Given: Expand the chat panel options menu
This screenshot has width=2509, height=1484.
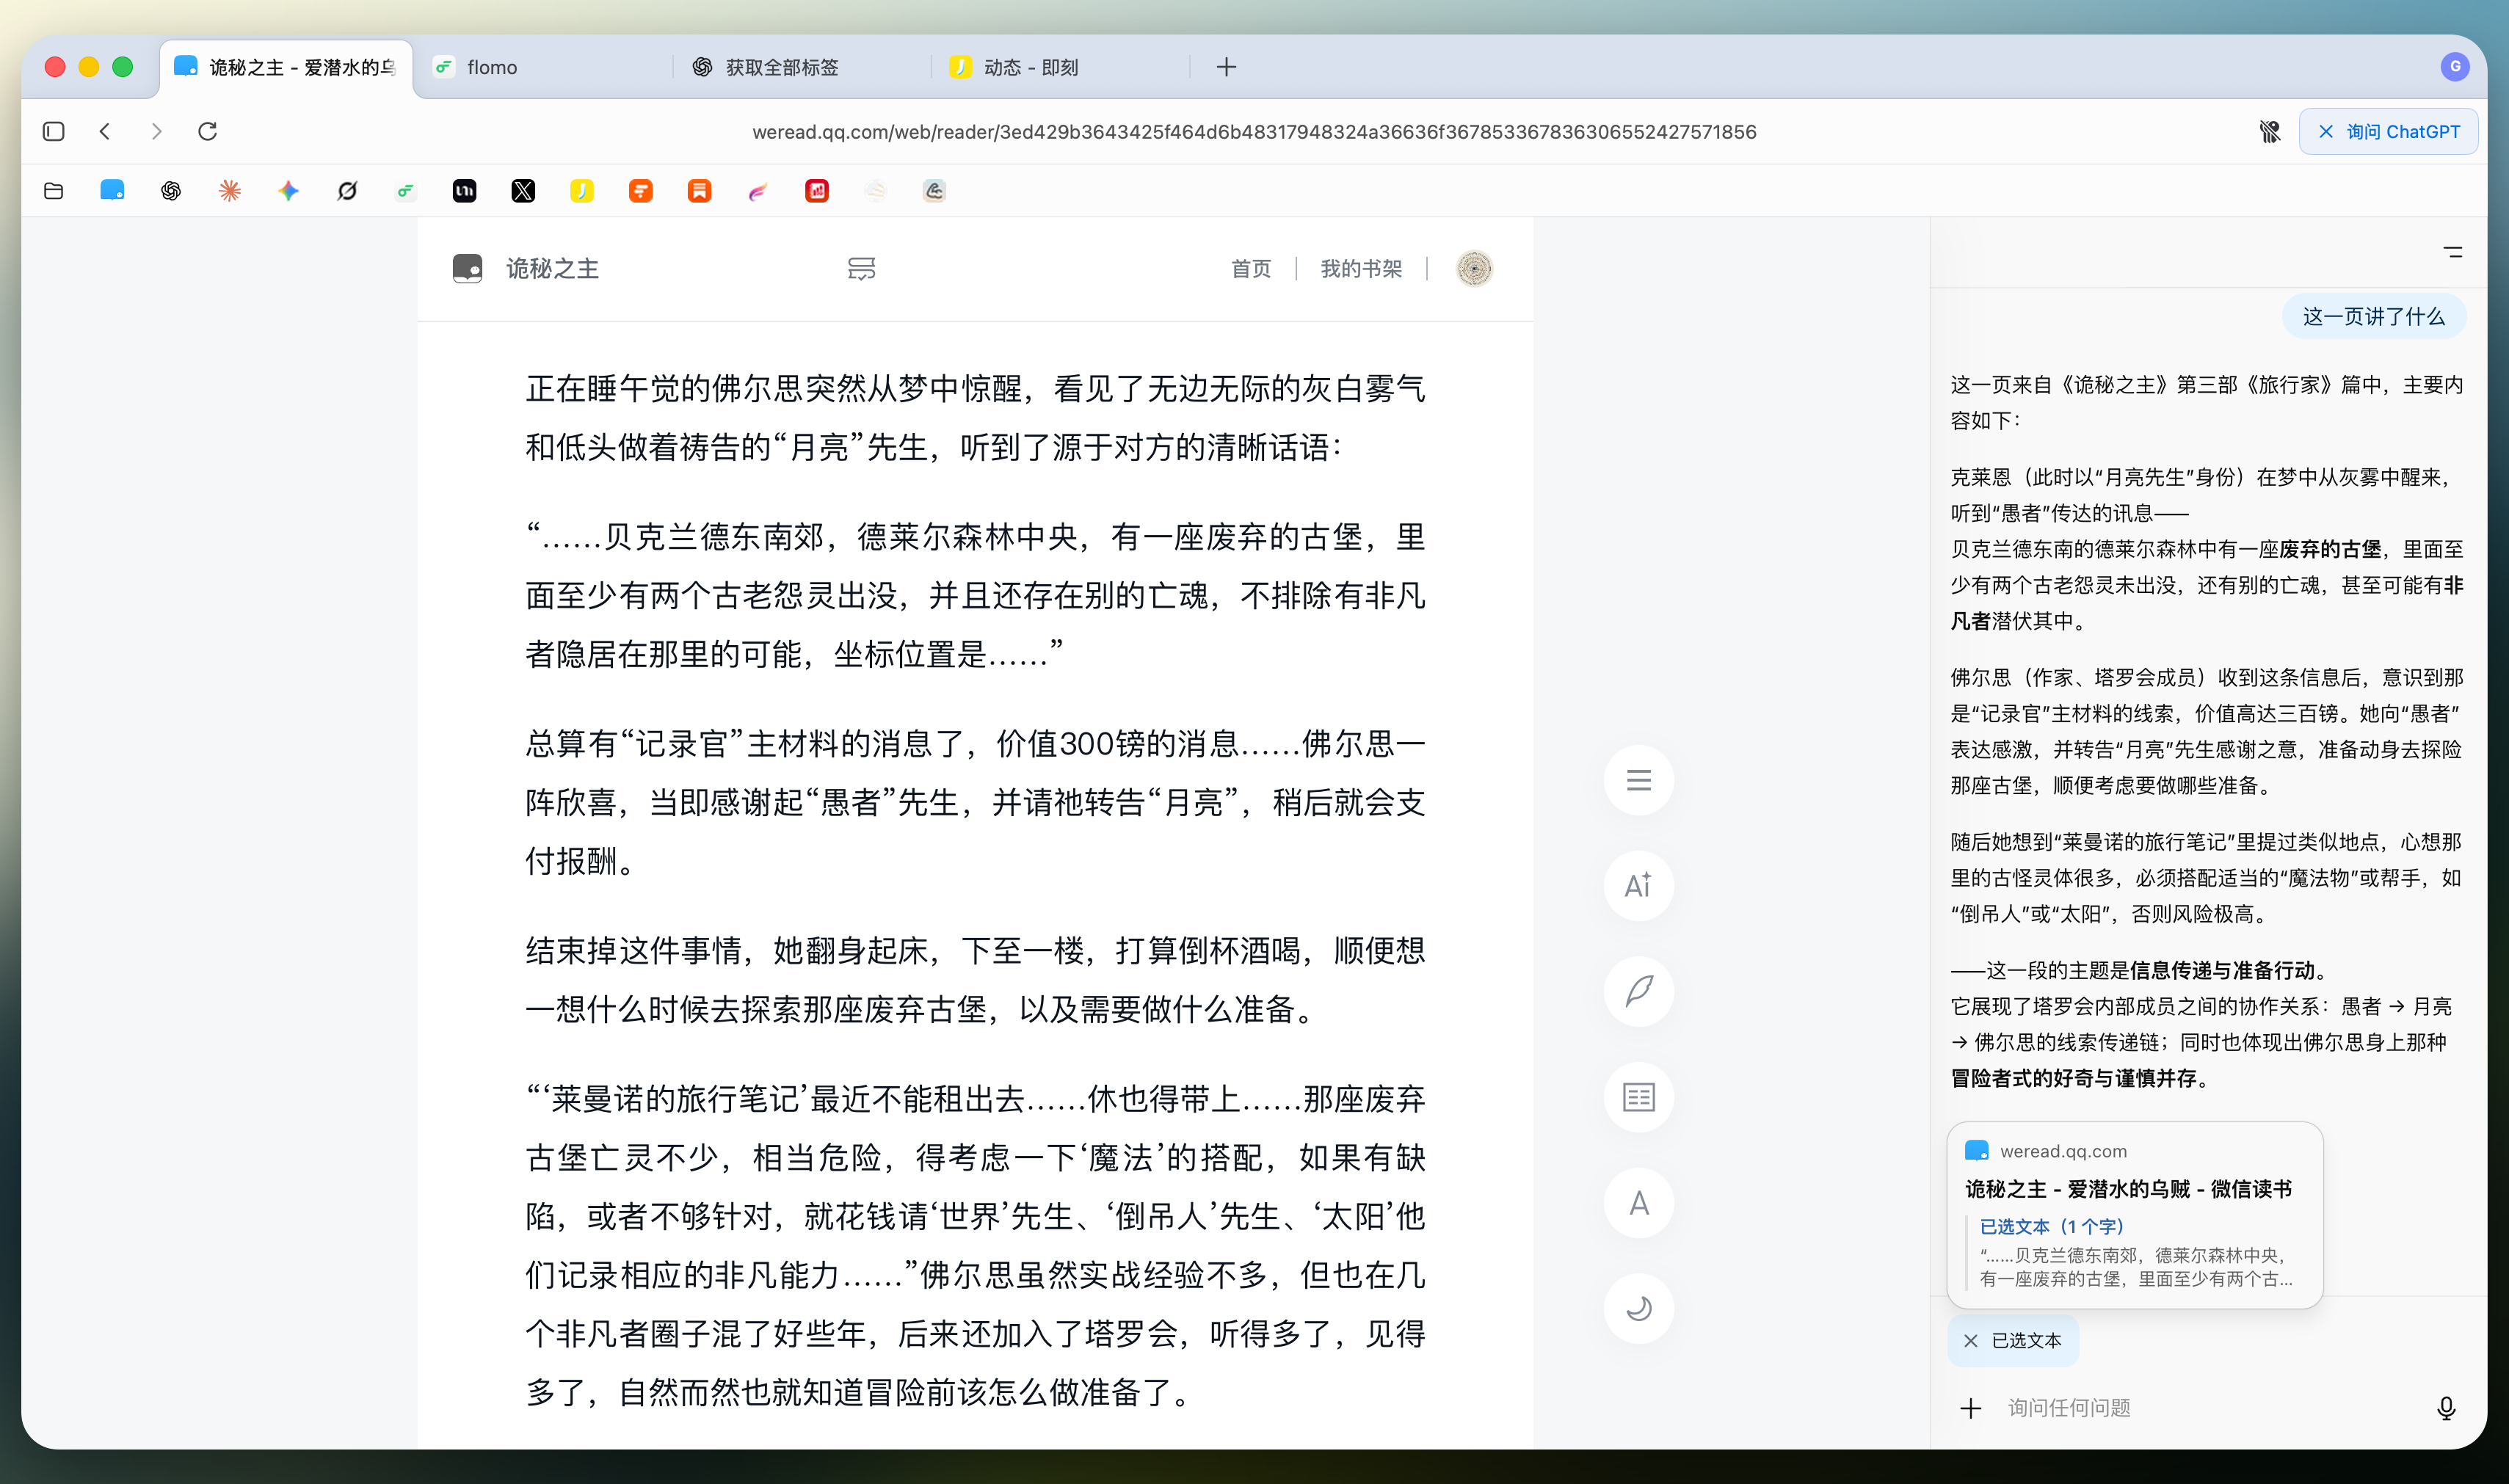Looking at the screenshot, I should click(2452, 252).
